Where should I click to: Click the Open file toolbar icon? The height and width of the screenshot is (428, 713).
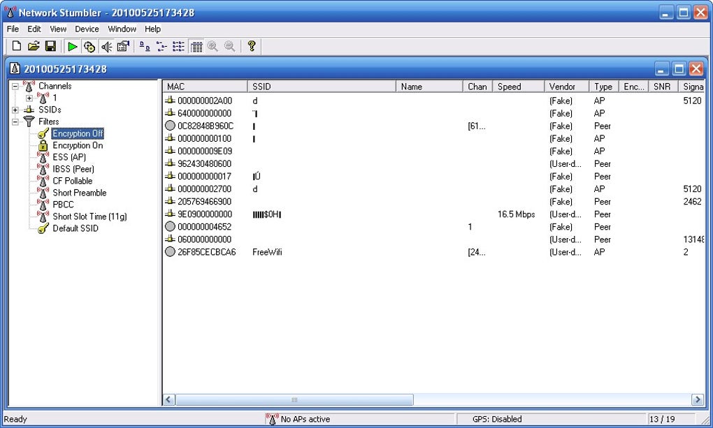[x=33, y=46]
